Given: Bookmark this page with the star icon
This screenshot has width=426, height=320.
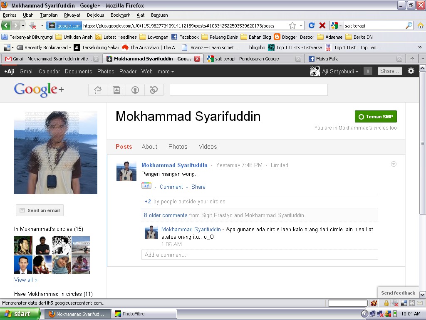Looking at the screenshot, I should point(292,25).
